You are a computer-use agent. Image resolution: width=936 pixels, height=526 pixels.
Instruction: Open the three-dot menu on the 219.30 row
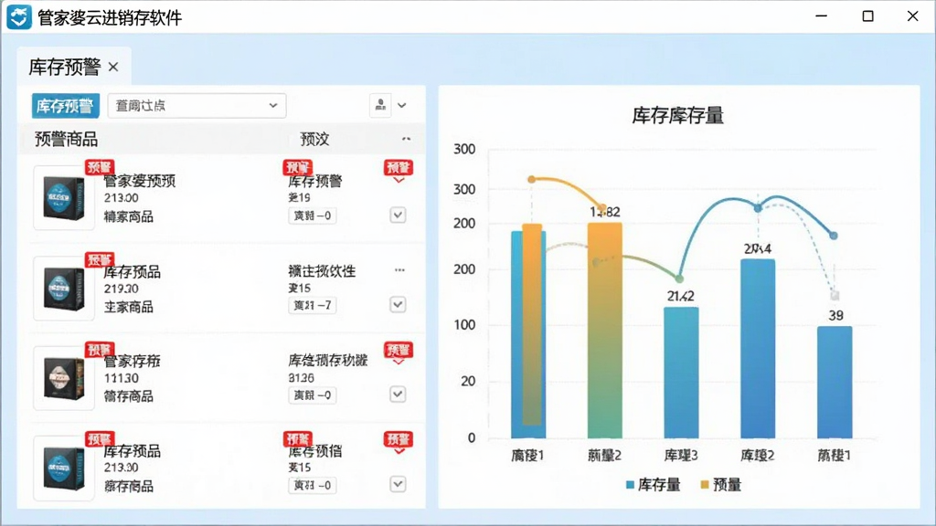tap(399, 270)
